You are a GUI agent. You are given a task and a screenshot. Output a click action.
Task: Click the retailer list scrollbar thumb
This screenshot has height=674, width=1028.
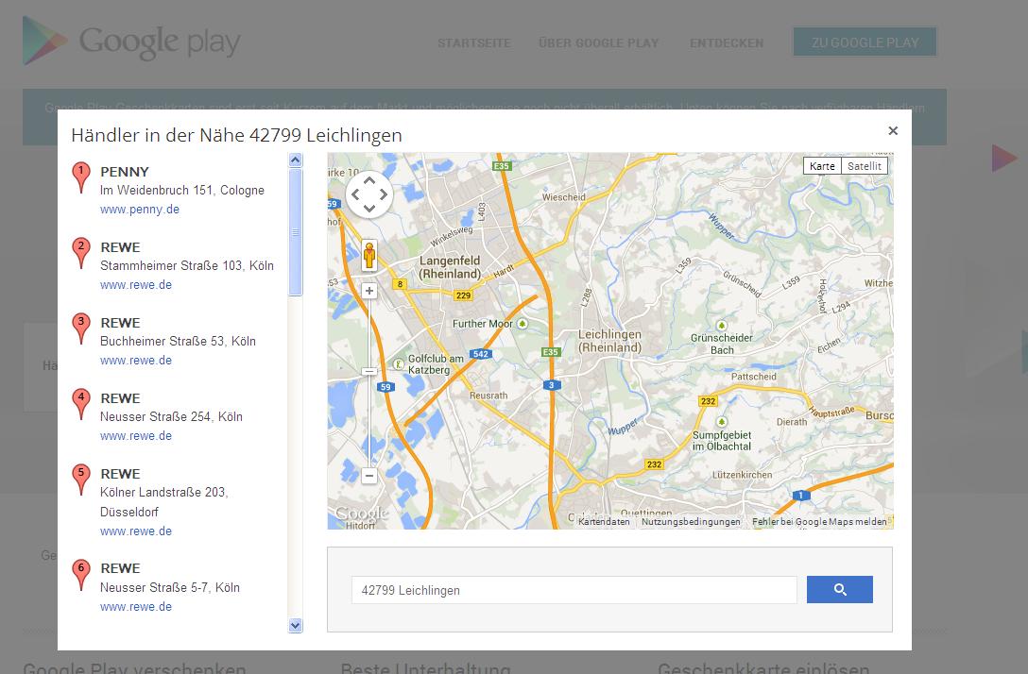click(296, 232)
